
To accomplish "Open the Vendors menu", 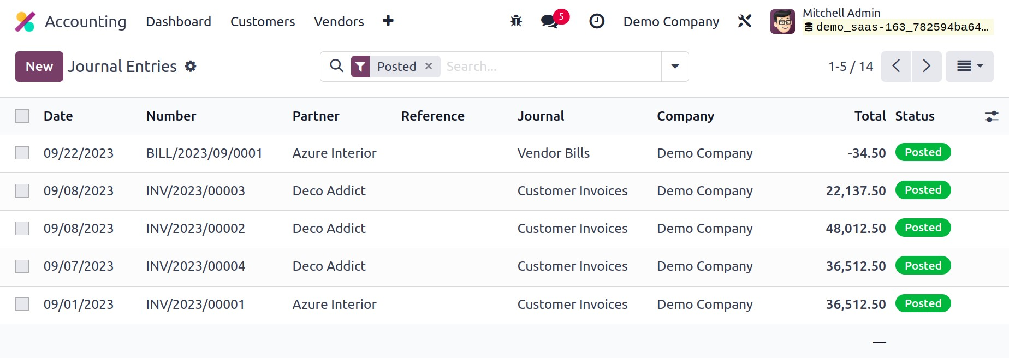I will [x=339, y=21].
